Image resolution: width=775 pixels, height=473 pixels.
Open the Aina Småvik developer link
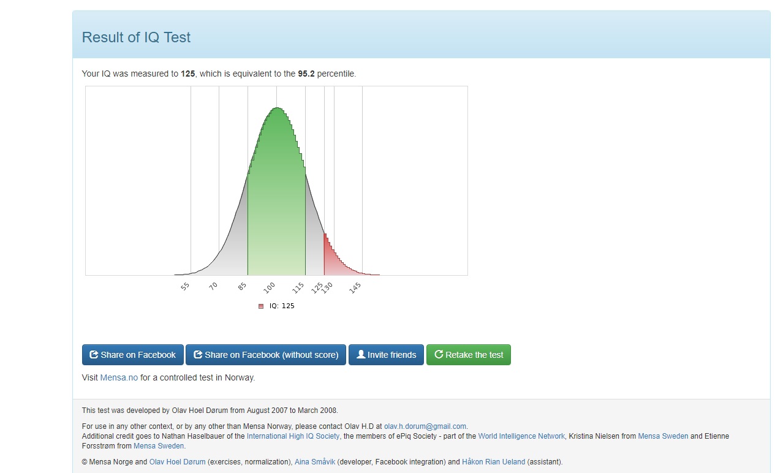(x=314, y=462)
